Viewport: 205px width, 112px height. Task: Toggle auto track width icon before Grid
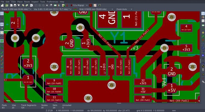tap(75, 9)
